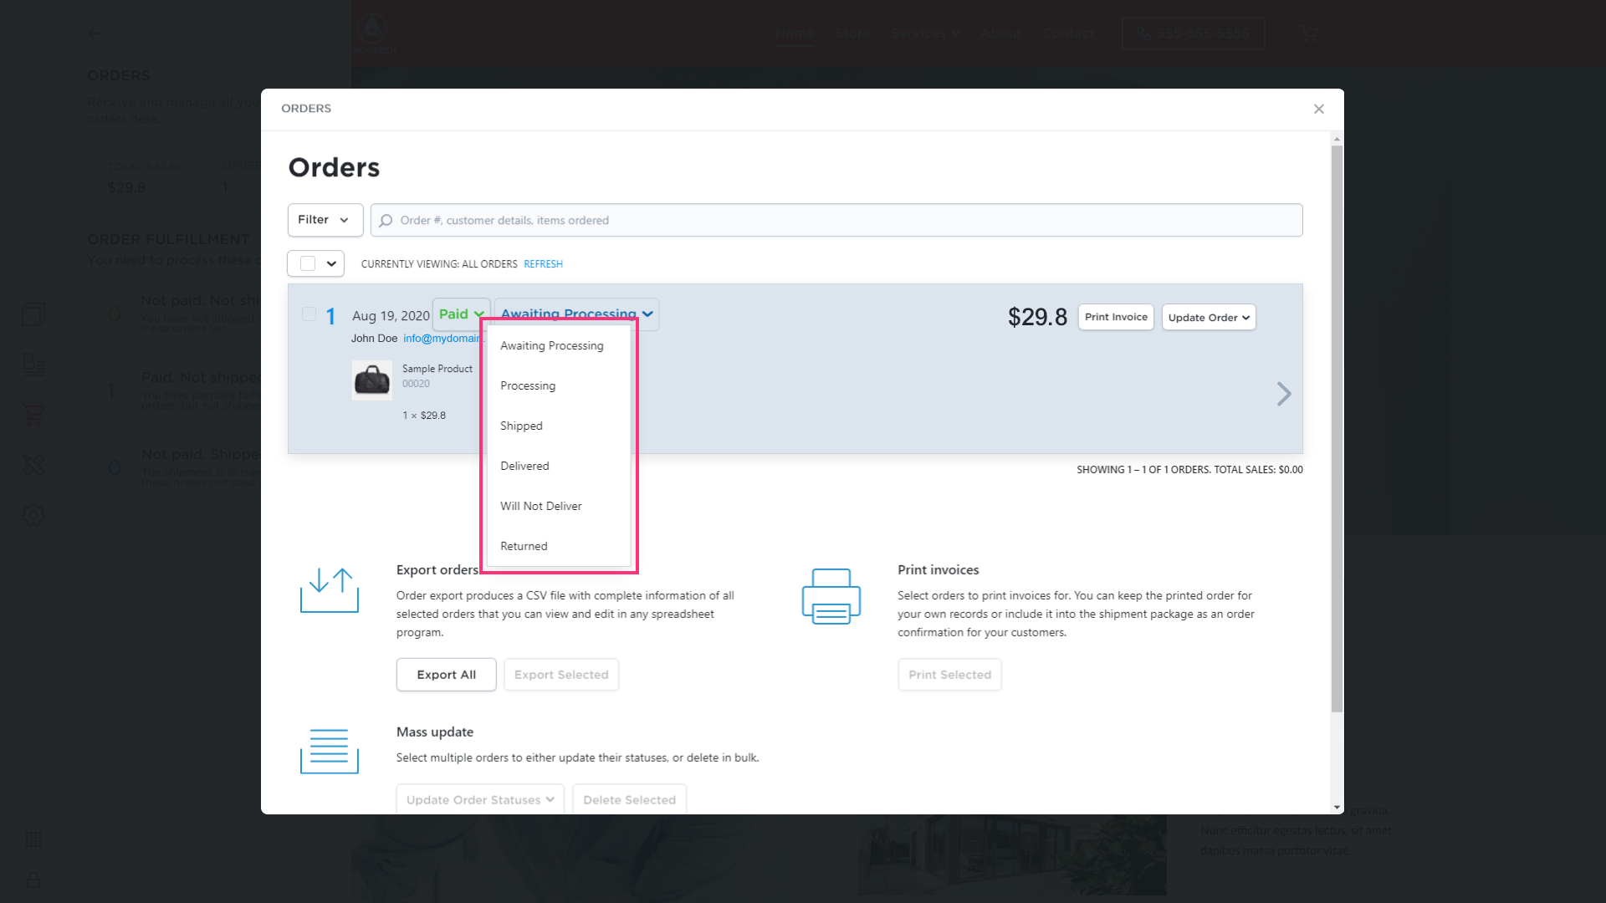Click Delete Selected button
The height and width of the screenshot is (903, 1606).
click(629, 800)
